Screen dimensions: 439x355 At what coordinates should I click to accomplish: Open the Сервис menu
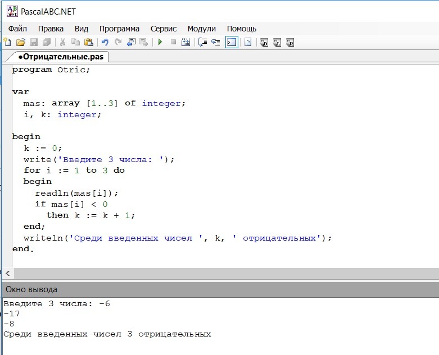(x=164, y=29)
